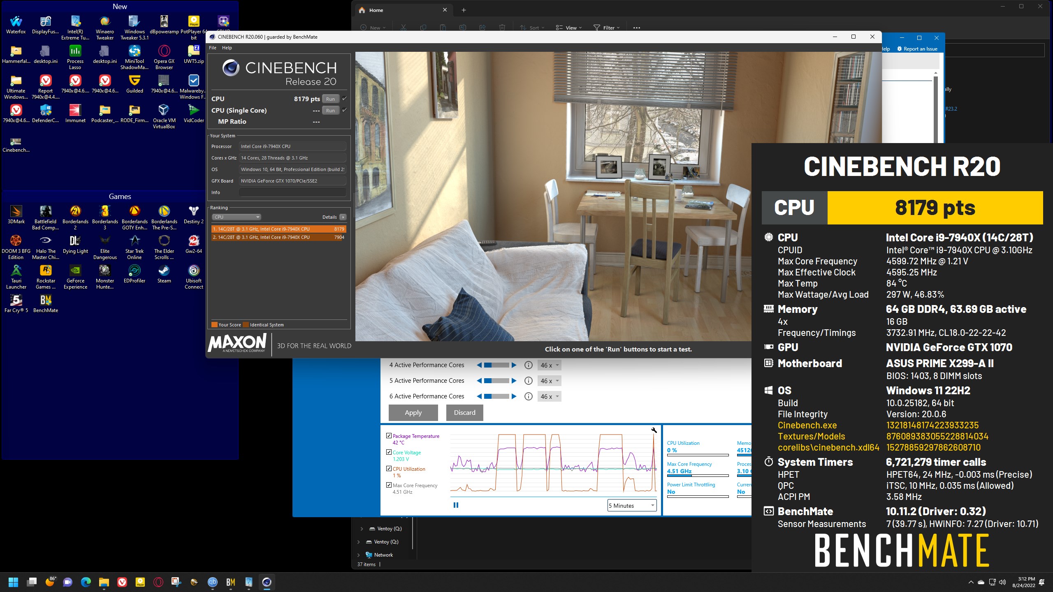Image resolution: width=1053 pixels, height=592 pixels.
Task: Select ranking entry scoring 7904
Action: (x=278, y=237)
